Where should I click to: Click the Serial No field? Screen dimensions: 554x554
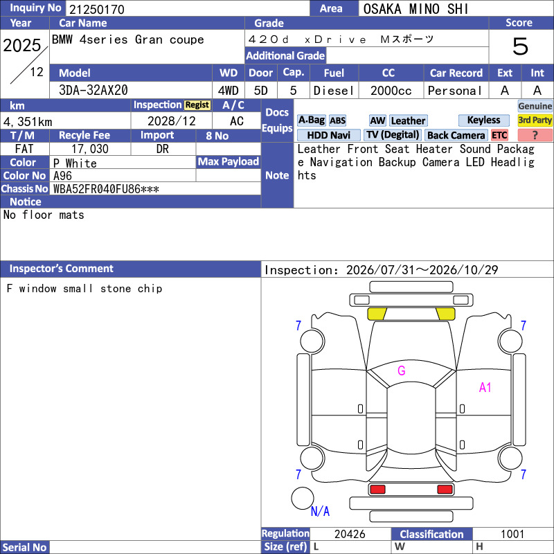154,547
